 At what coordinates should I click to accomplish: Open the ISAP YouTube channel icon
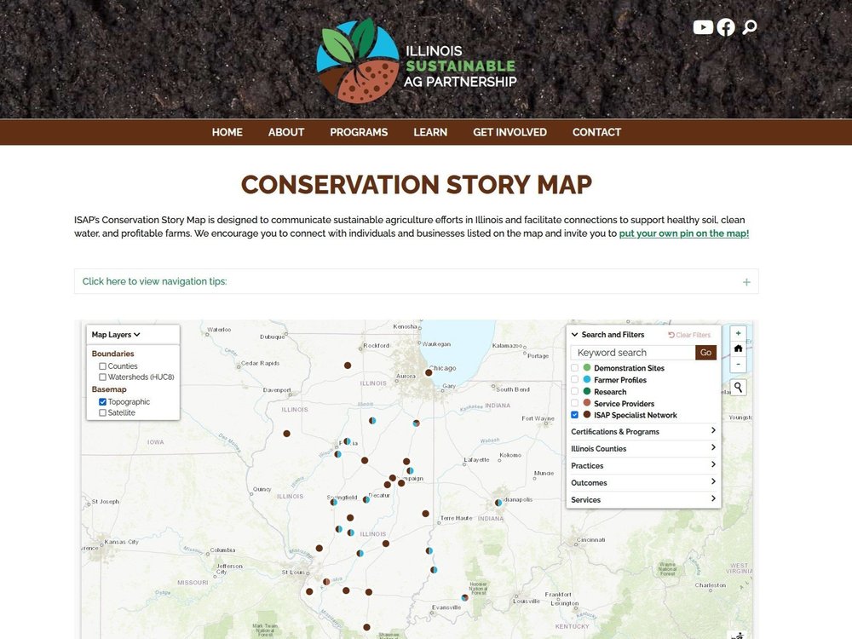[703, 27]
